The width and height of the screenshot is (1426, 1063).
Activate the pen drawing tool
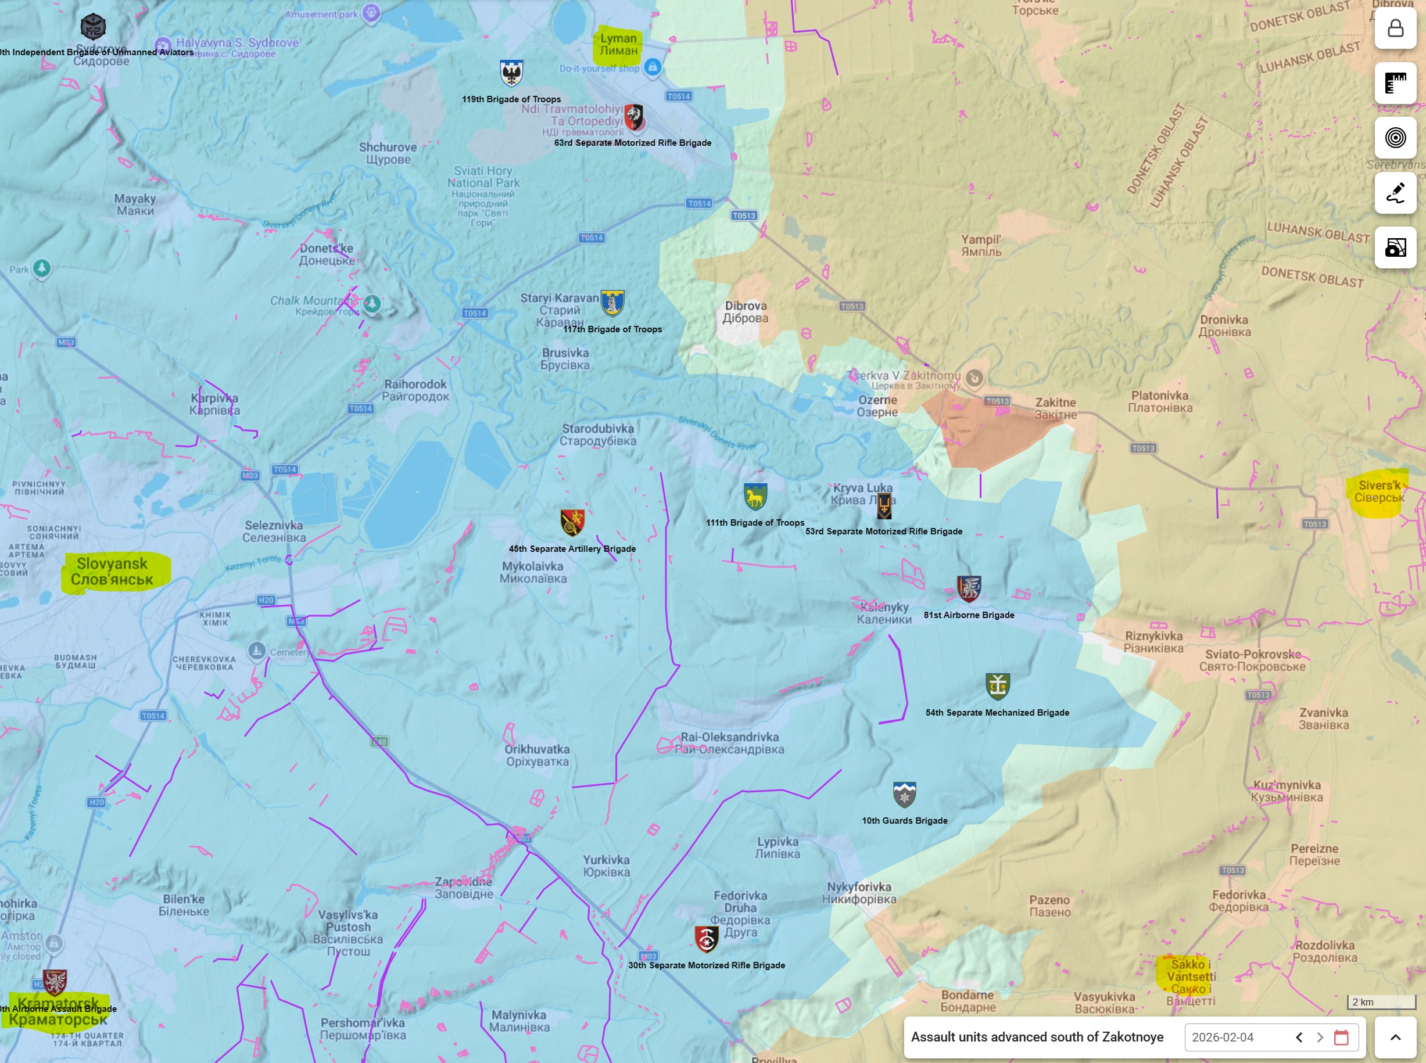click(x=1395, y=192)
